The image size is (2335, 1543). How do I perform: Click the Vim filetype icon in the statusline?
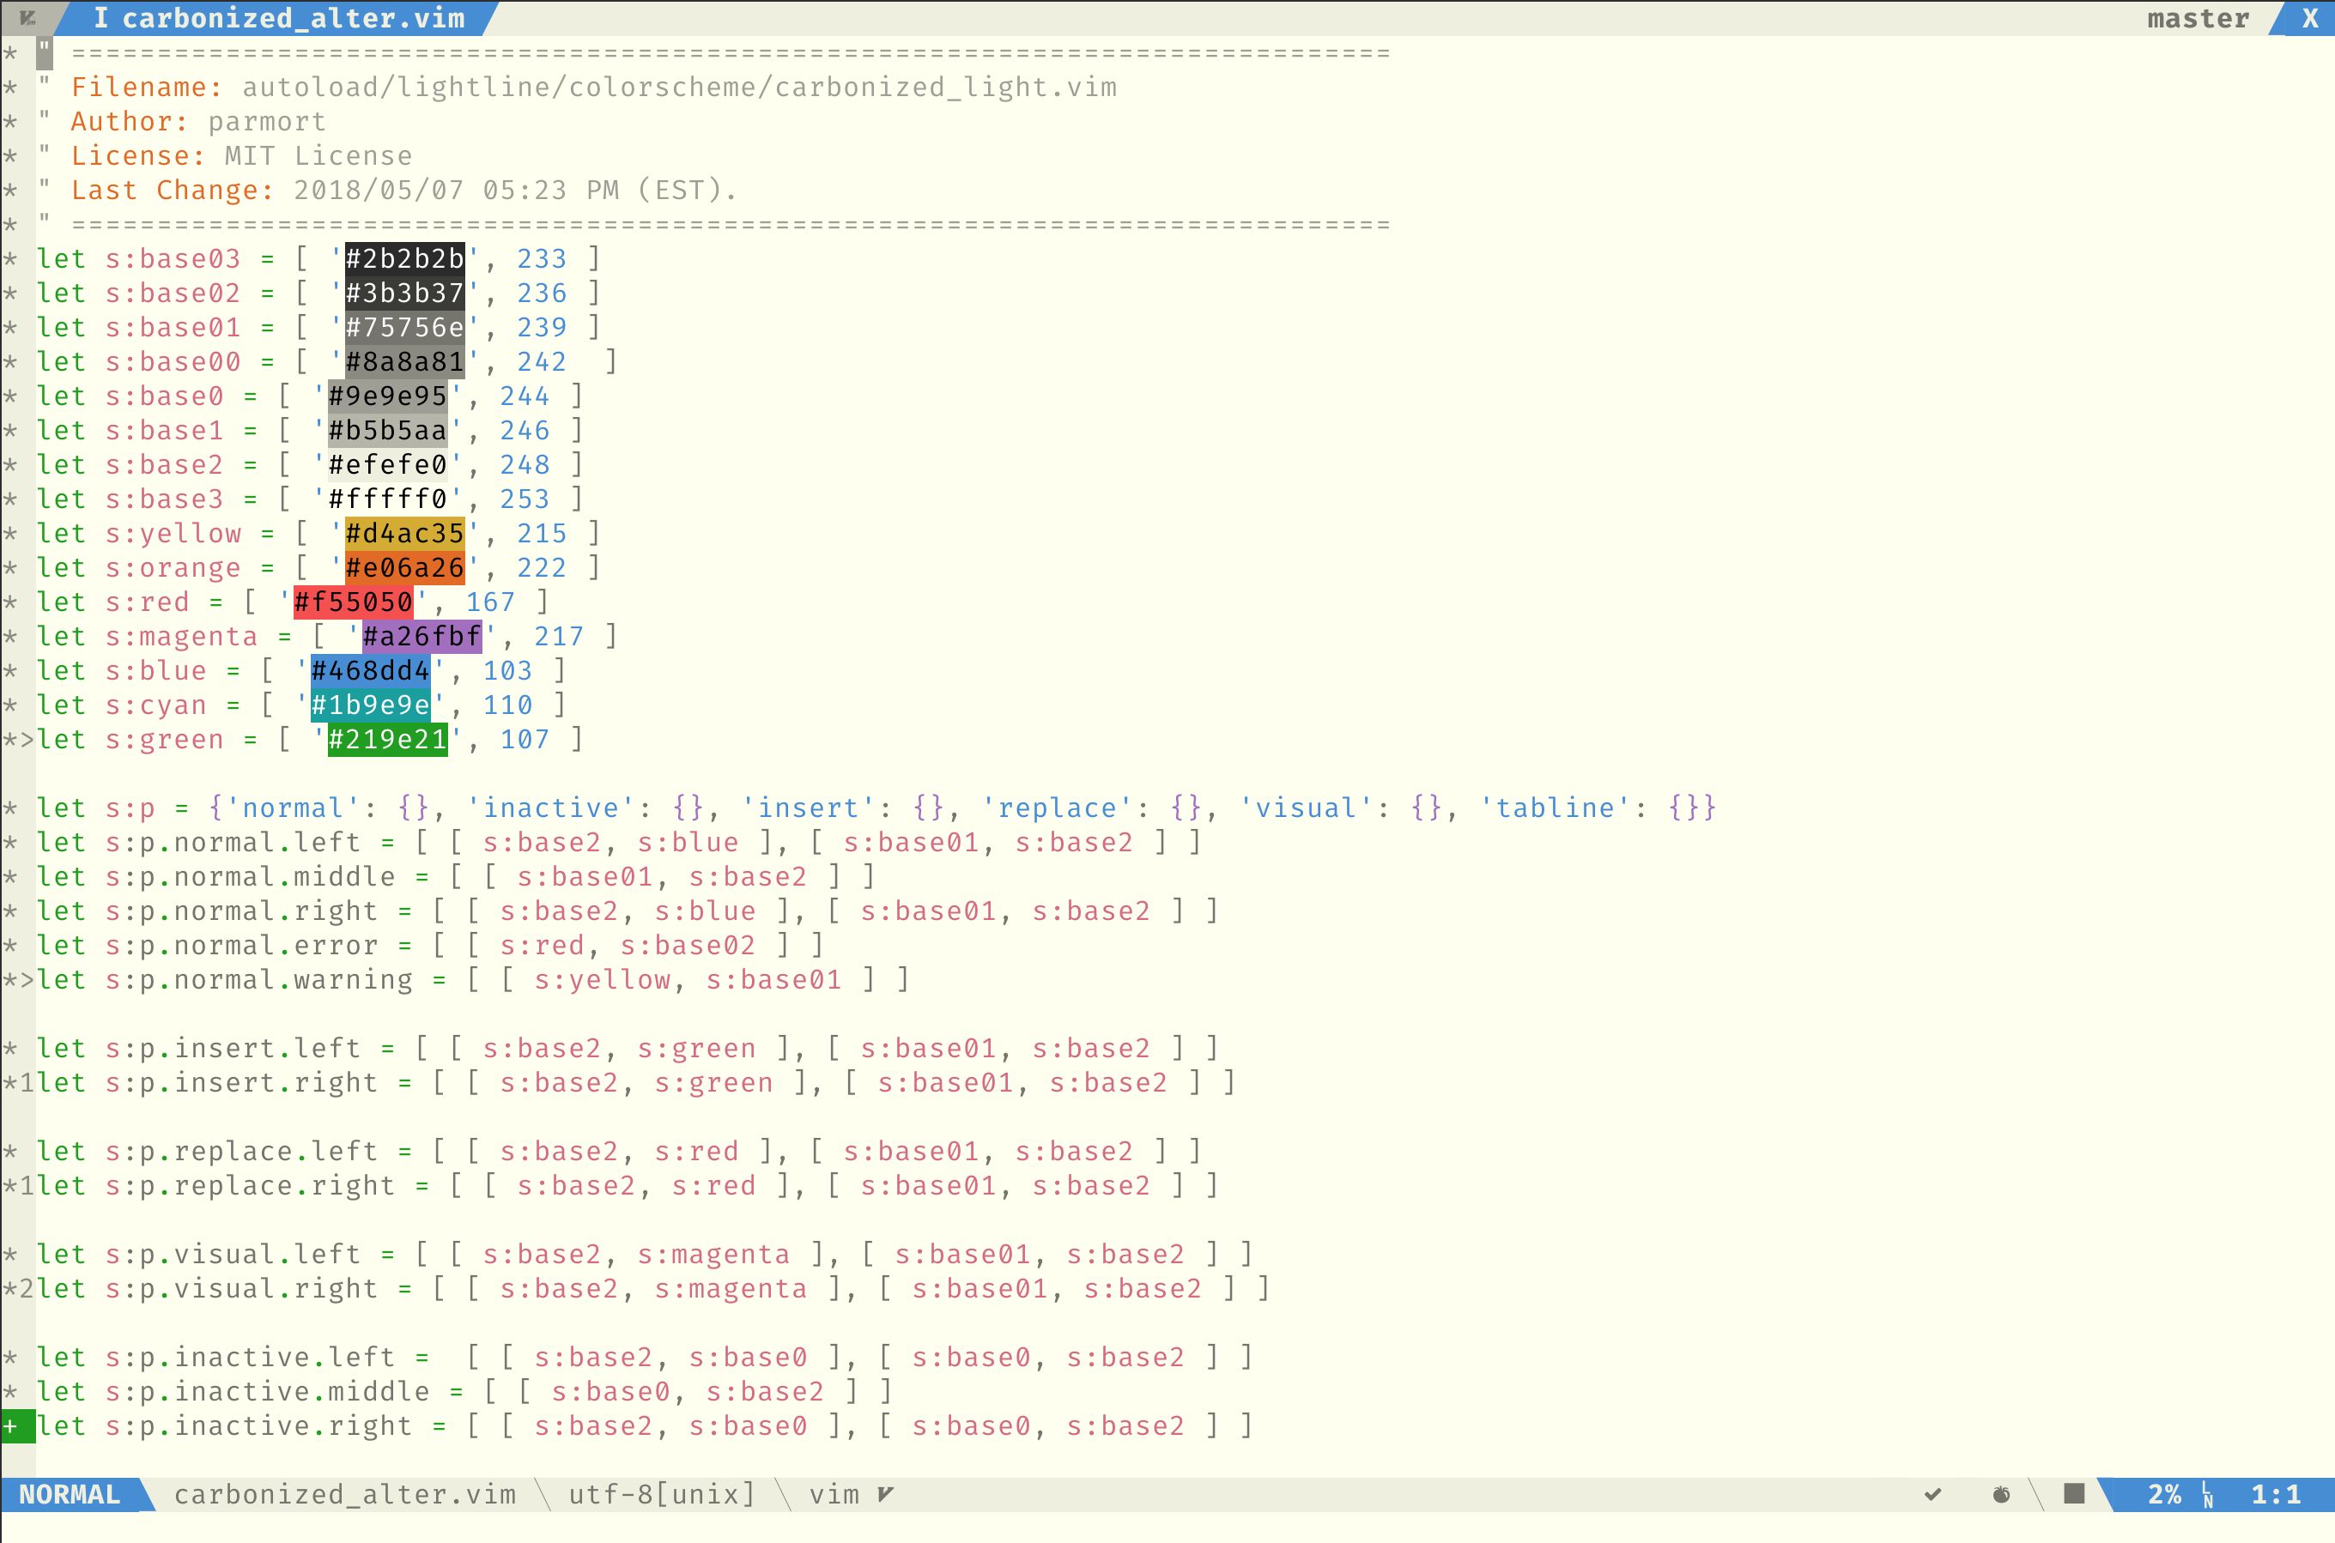click(885, 1494)
